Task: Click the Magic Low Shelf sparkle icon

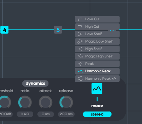Action: click(x=80, y=42)
